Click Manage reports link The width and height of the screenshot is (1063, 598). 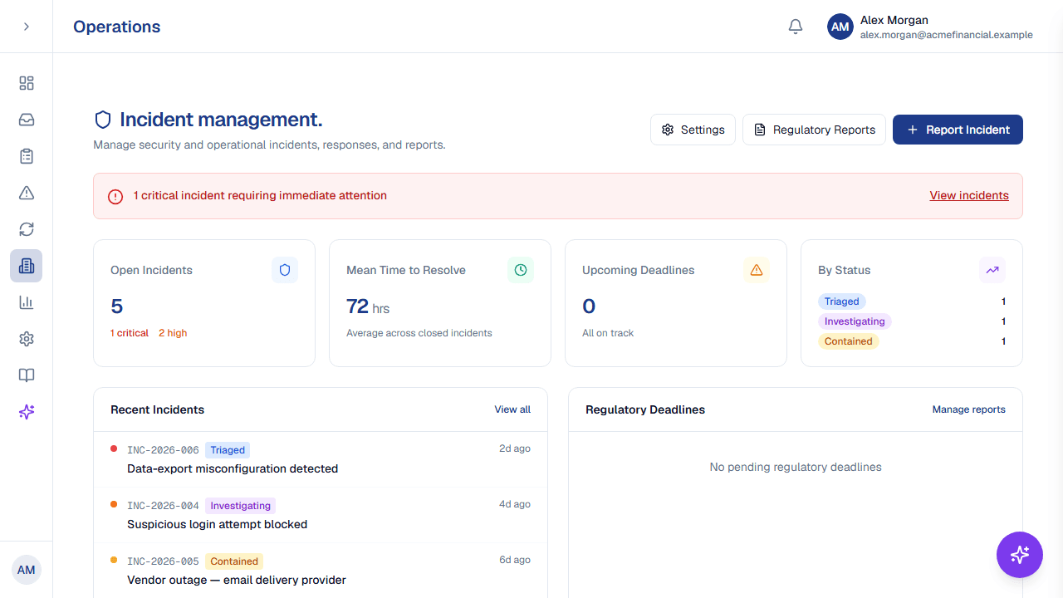[x=968, y=409]
